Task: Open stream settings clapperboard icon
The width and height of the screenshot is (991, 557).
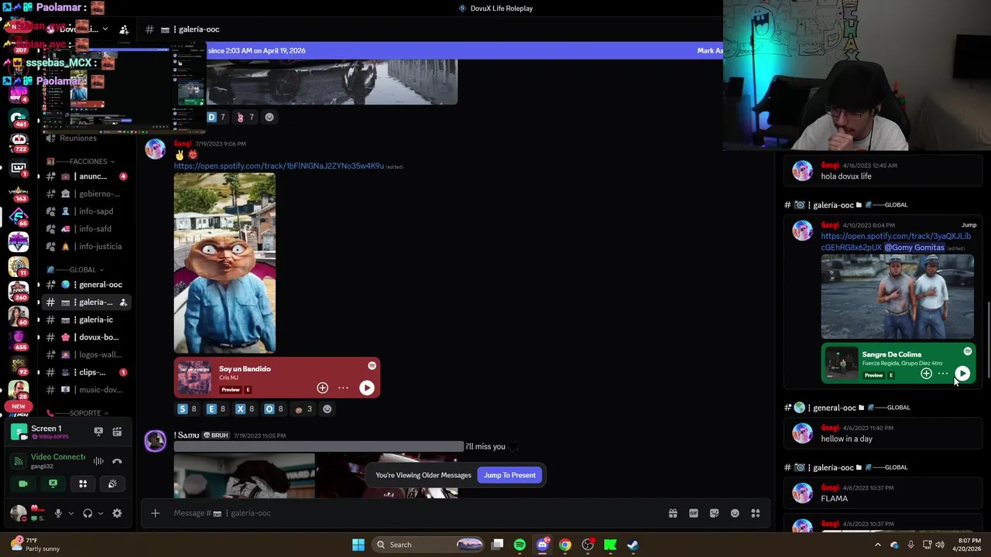Action: pyautogui.click(x=117, y=432)
